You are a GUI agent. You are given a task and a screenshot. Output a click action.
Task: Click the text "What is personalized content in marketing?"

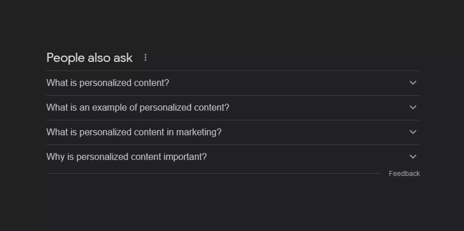click(x=134, y=132)
